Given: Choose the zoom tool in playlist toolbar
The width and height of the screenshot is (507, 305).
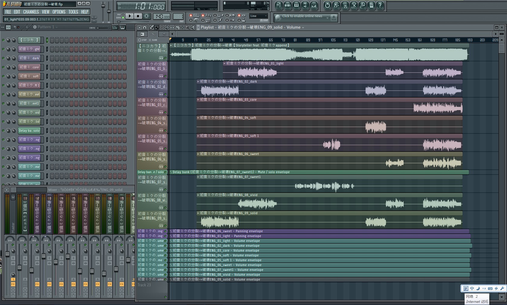Looking at the screenshot, I should 188,27.
